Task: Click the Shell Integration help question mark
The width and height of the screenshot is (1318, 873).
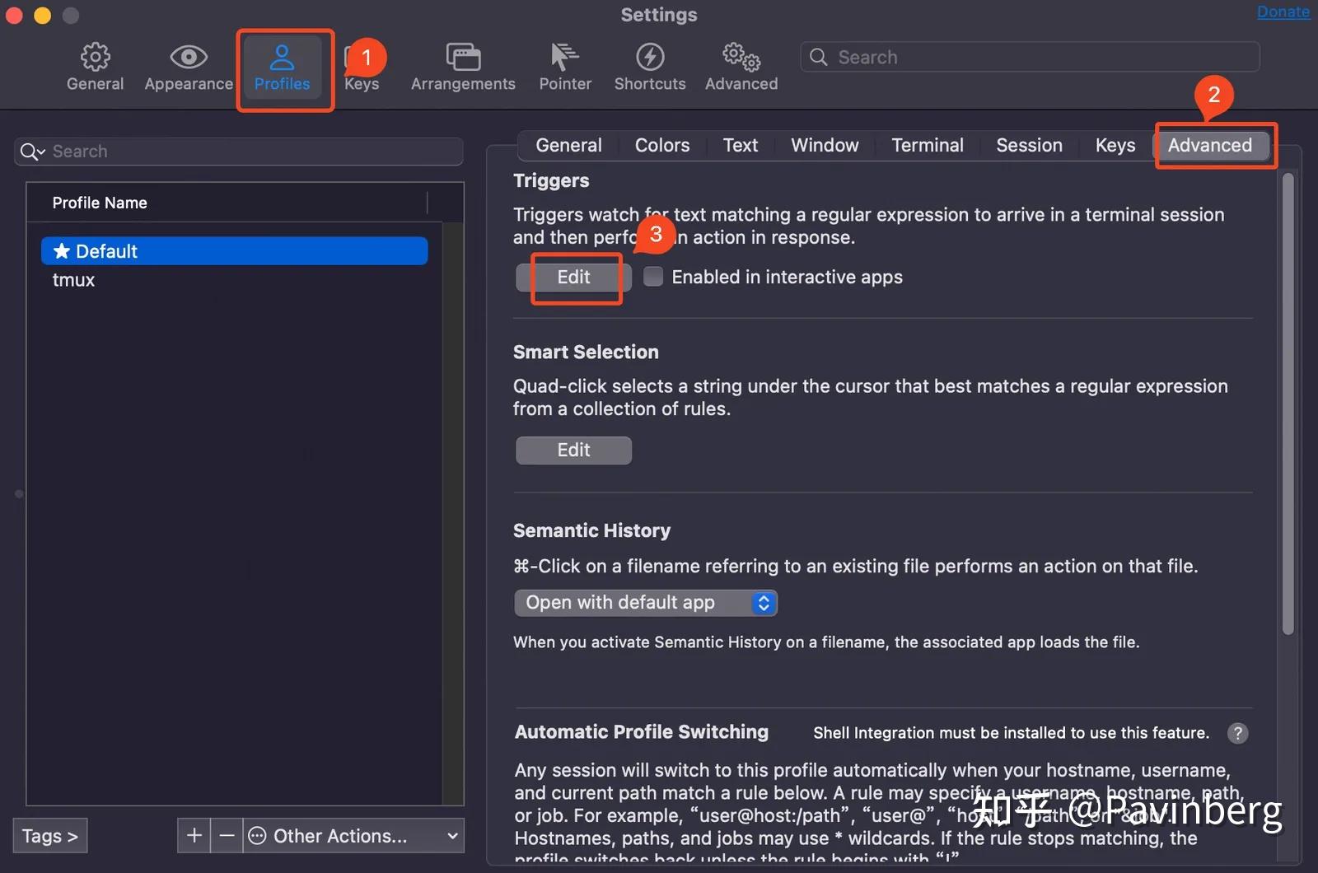Action: (1237, 733)
